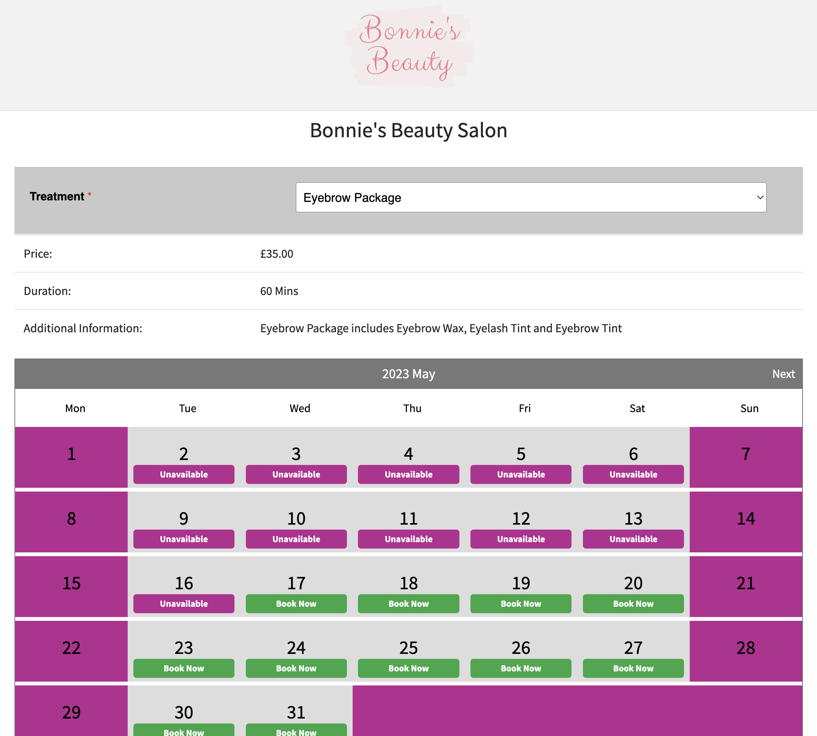Book Now for May 26
Screen dimensions: 817x736
pyautogui.click(x=521, y=668)
